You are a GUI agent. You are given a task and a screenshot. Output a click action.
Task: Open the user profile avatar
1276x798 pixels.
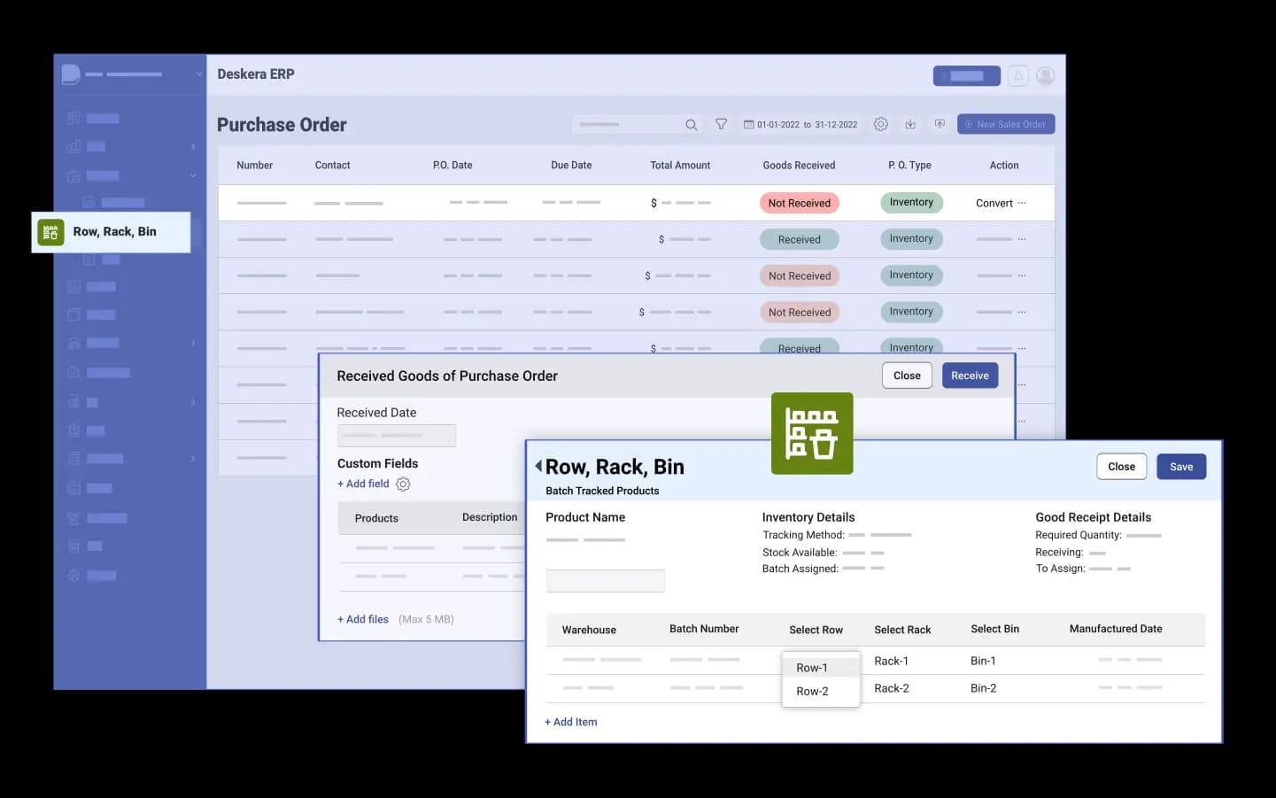1045,76
